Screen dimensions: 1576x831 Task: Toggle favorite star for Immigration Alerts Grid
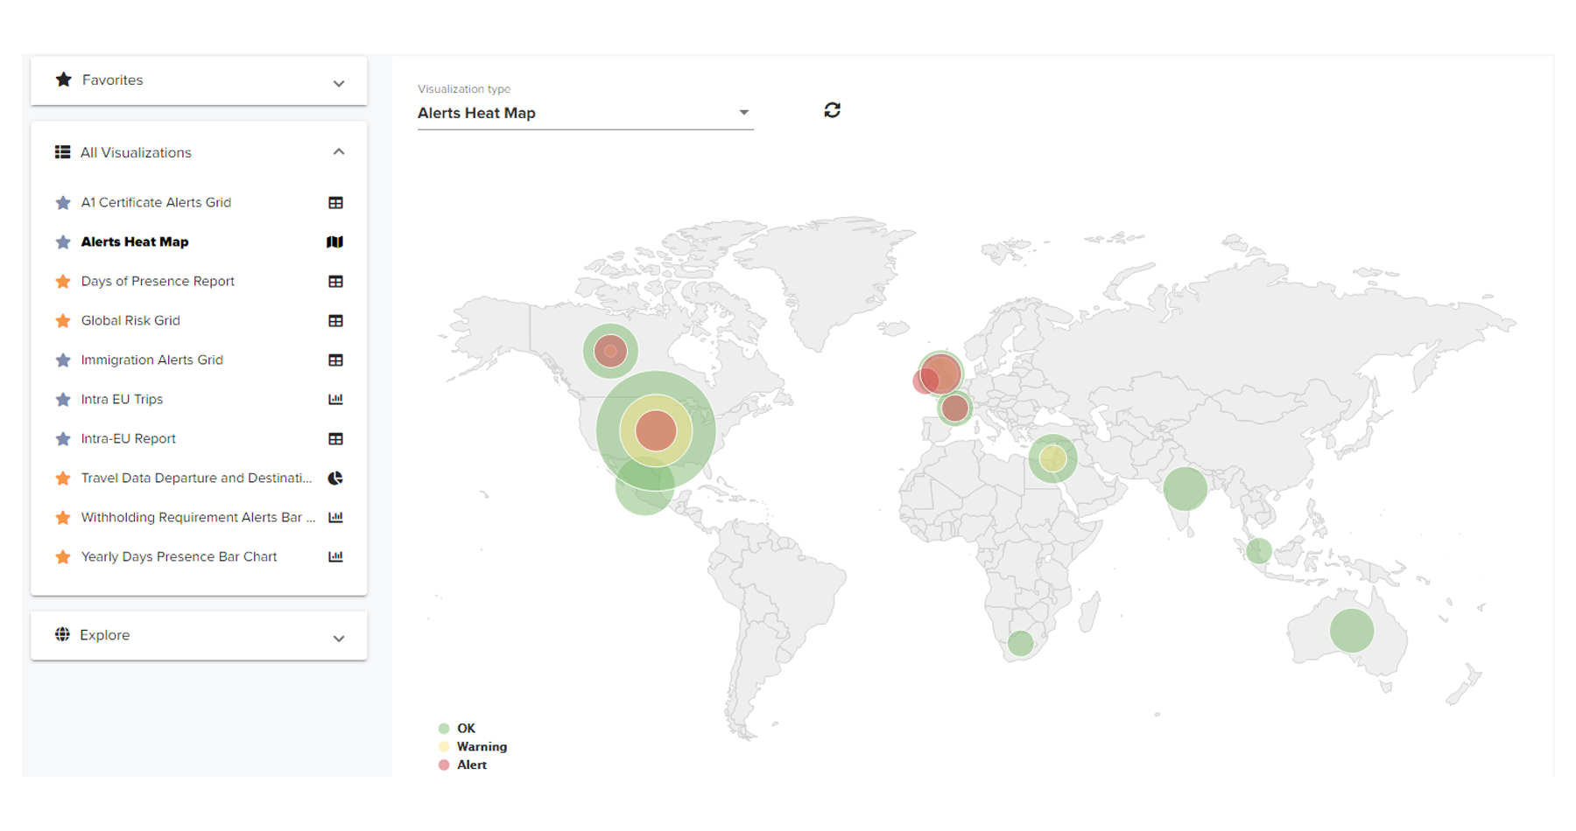click(x=63, y=360)
